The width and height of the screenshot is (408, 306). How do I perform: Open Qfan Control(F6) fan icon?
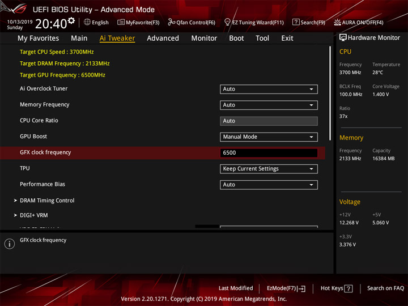pos(171,22)
